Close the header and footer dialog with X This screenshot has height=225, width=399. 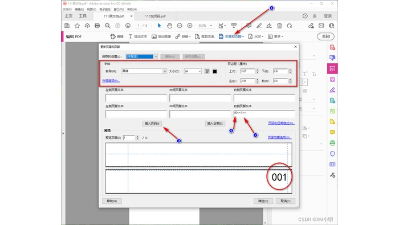pos(295,47)
